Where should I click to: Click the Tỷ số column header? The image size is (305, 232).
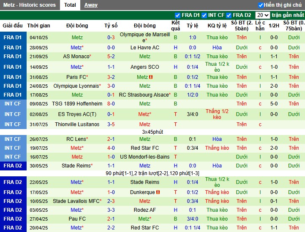pyautogui.click(x=111, y=26)
